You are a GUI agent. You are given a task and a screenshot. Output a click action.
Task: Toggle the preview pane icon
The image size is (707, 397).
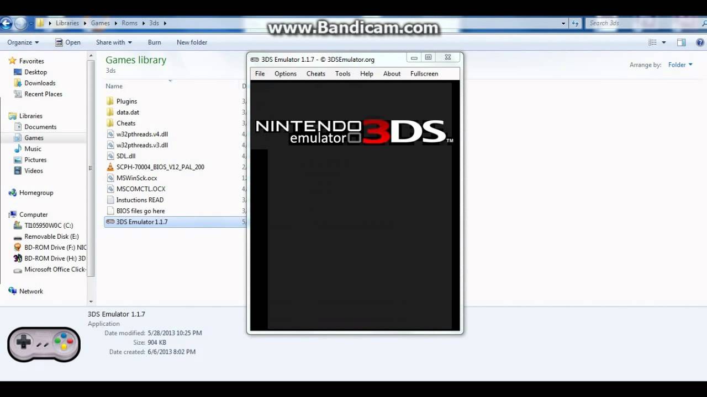(x=682, y=42)
